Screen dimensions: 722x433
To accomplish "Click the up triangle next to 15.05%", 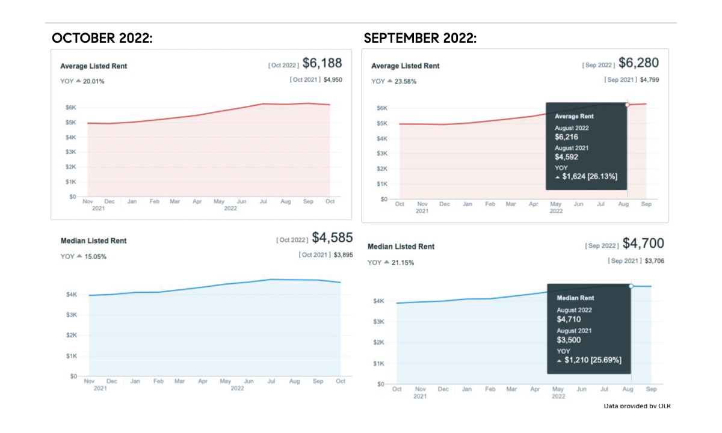I will click(79, 256).
